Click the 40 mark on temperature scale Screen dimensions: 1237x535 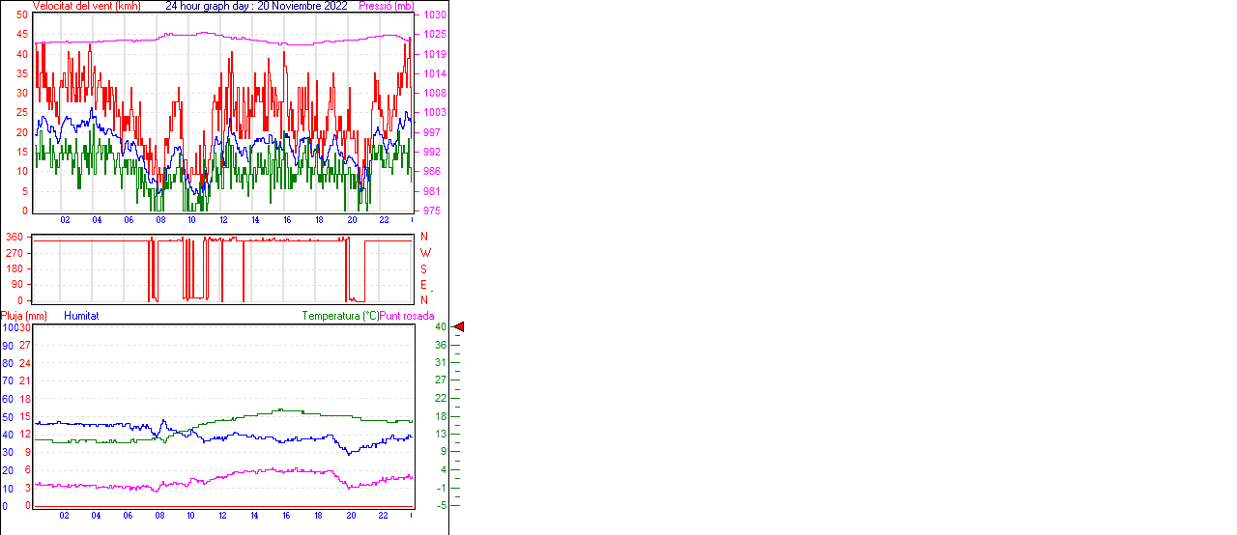[x=441, y=327]
